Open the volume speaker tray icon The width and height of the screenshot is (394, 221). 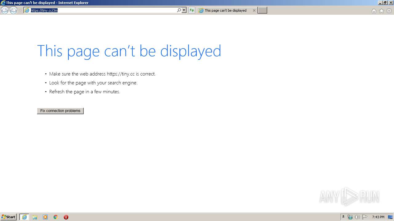(x=357, y=217)
